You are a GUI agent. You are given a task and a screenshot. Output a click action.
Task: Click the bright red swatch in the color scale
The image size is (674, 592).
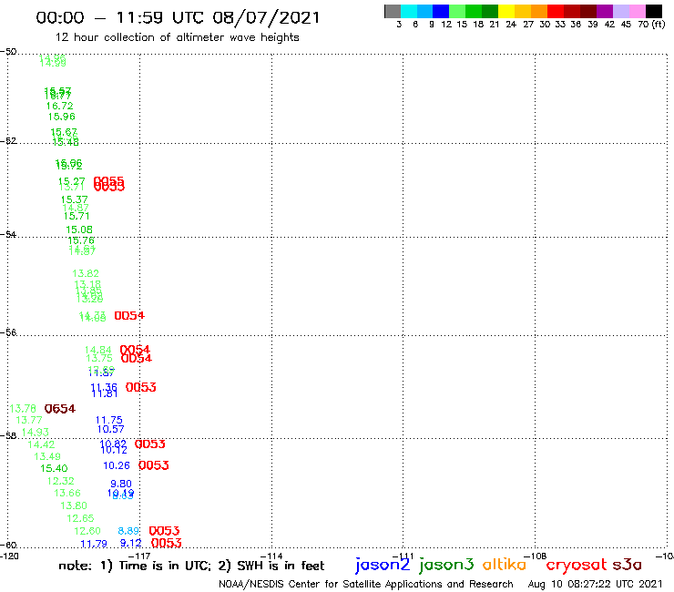(556, 11)
